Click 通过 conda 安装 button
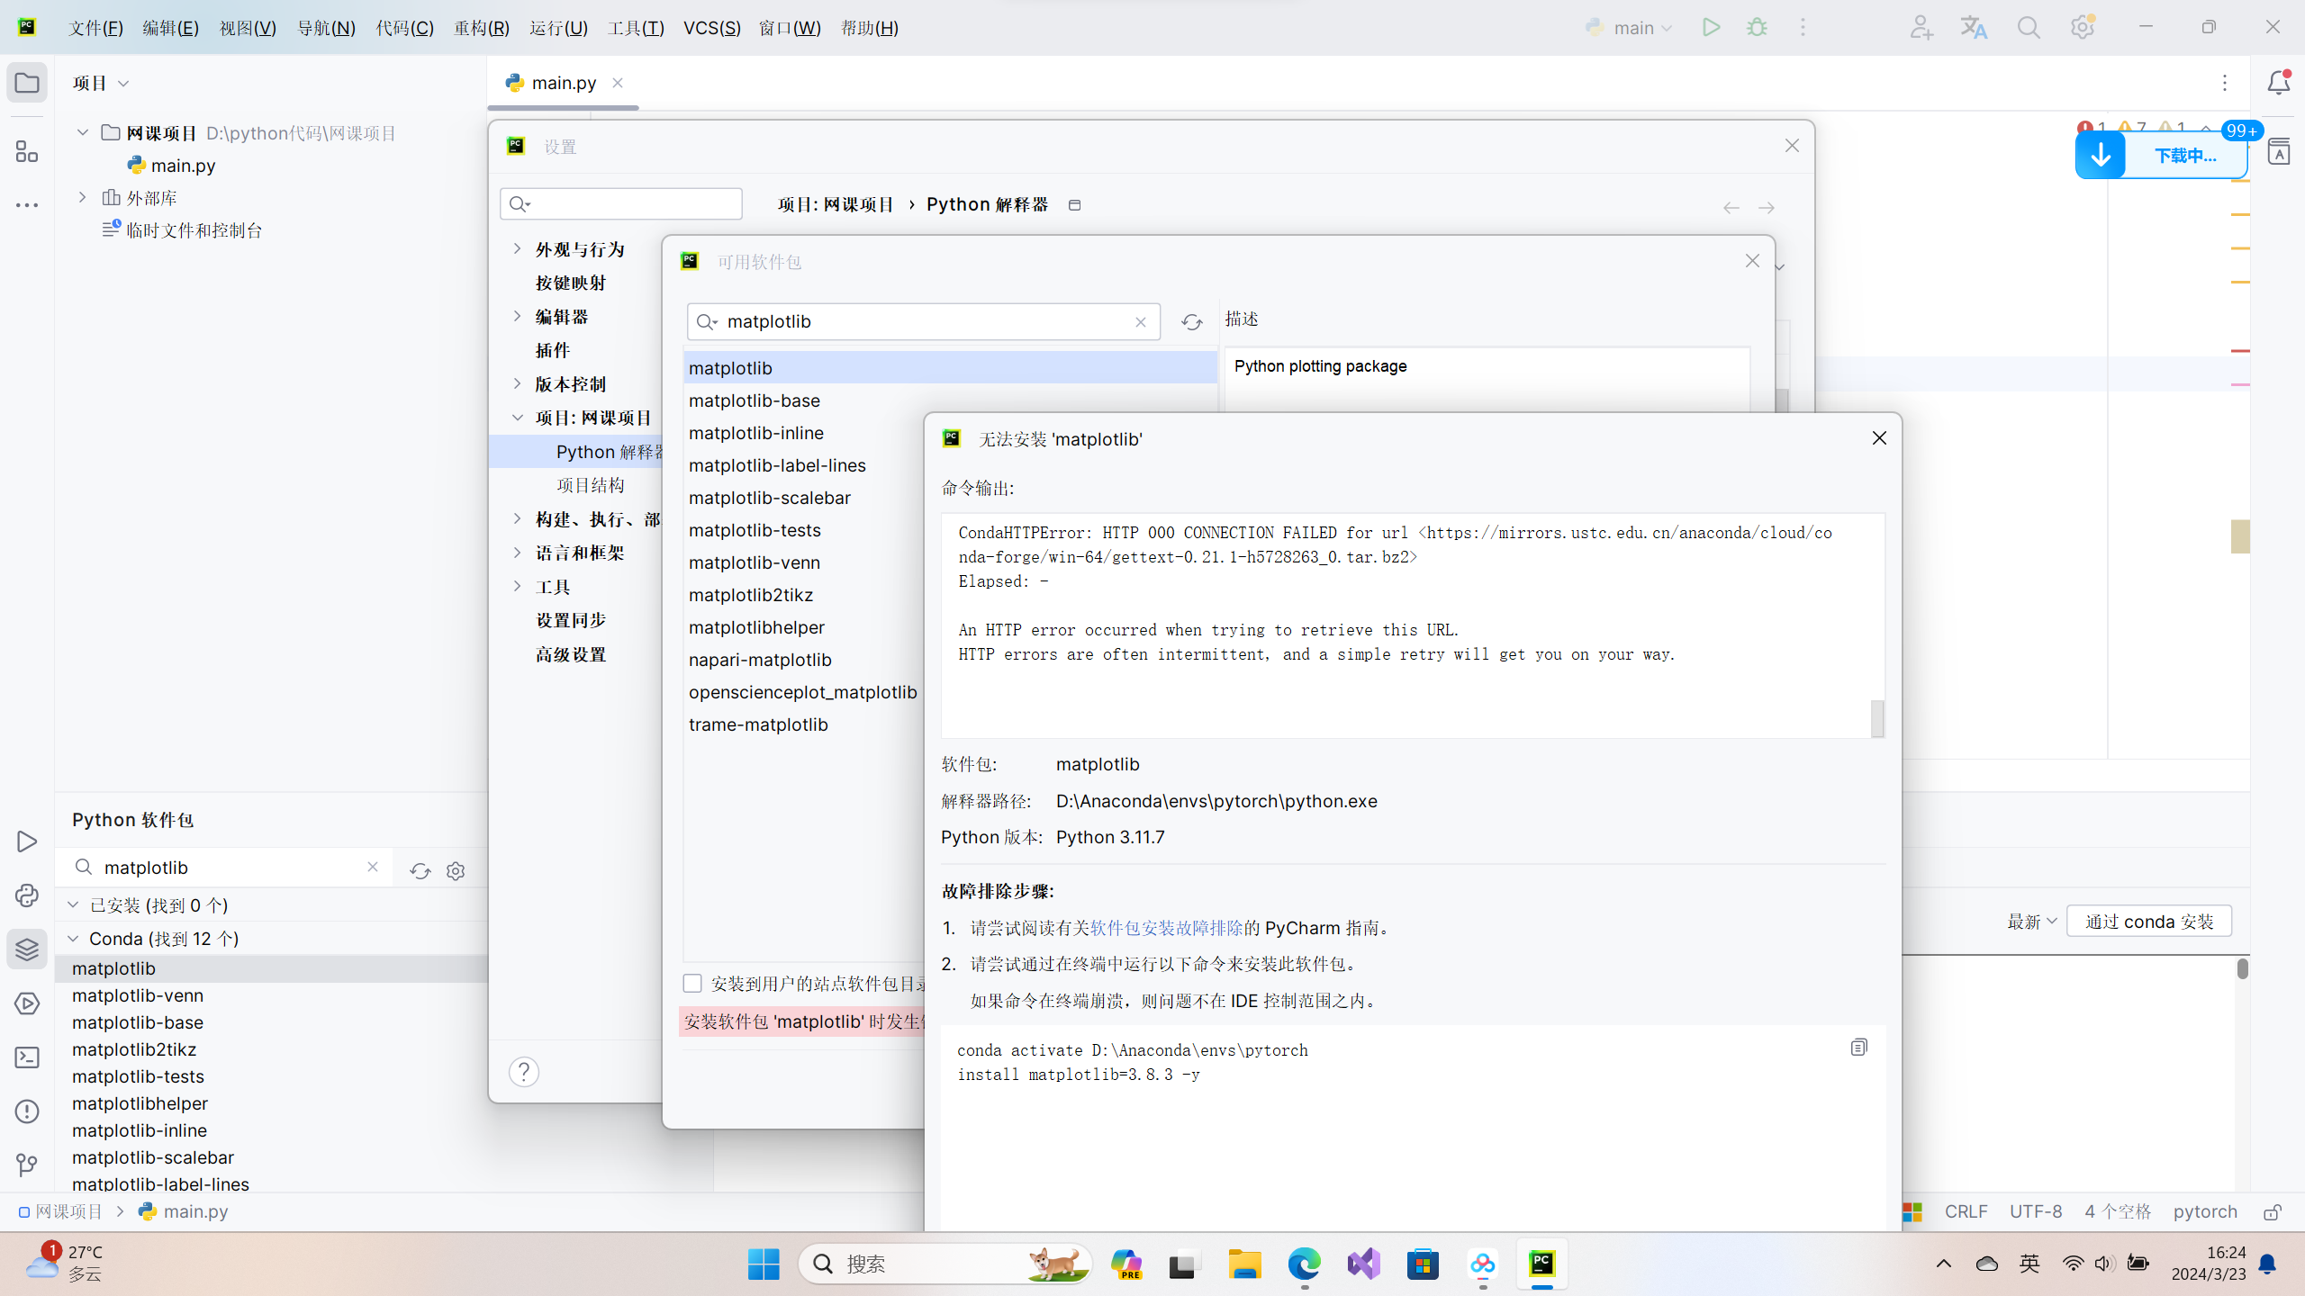The width and height of the screenshot is (2305, 1296). tap(2149, 922)
